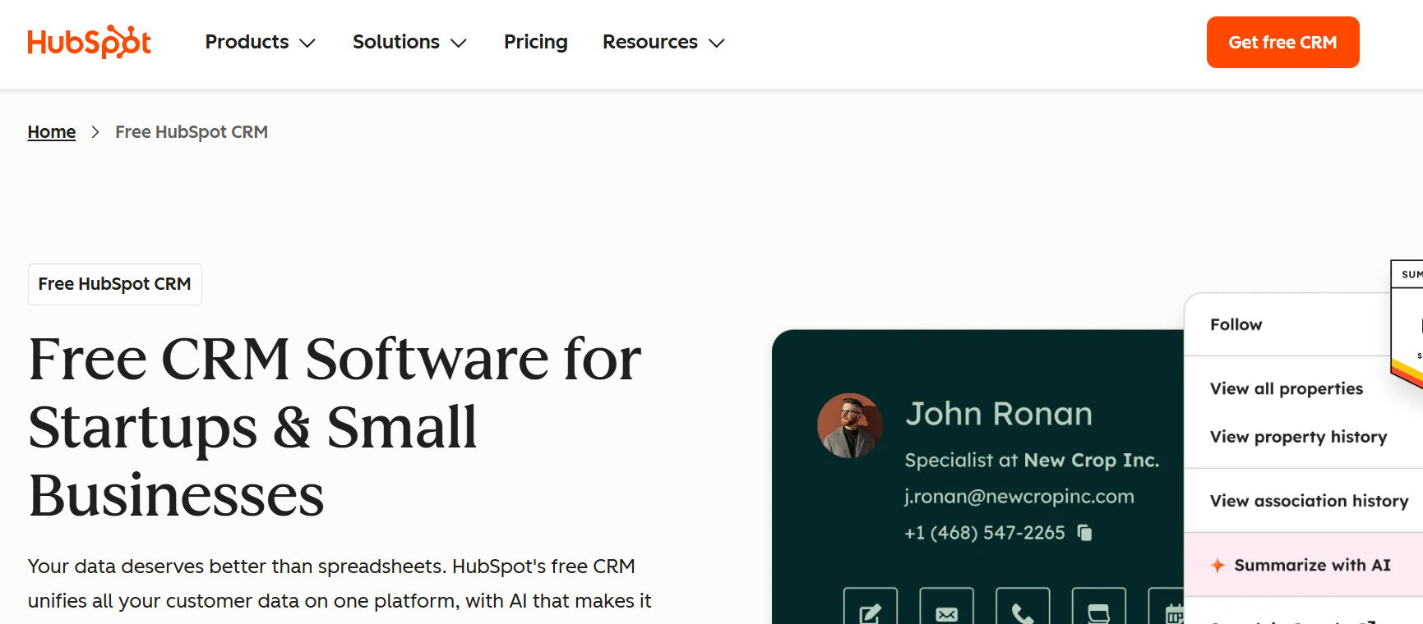The image size is (1423, 624).
Task: Click the New Crop Inc. company name
Action: (x=1092, y=461)
